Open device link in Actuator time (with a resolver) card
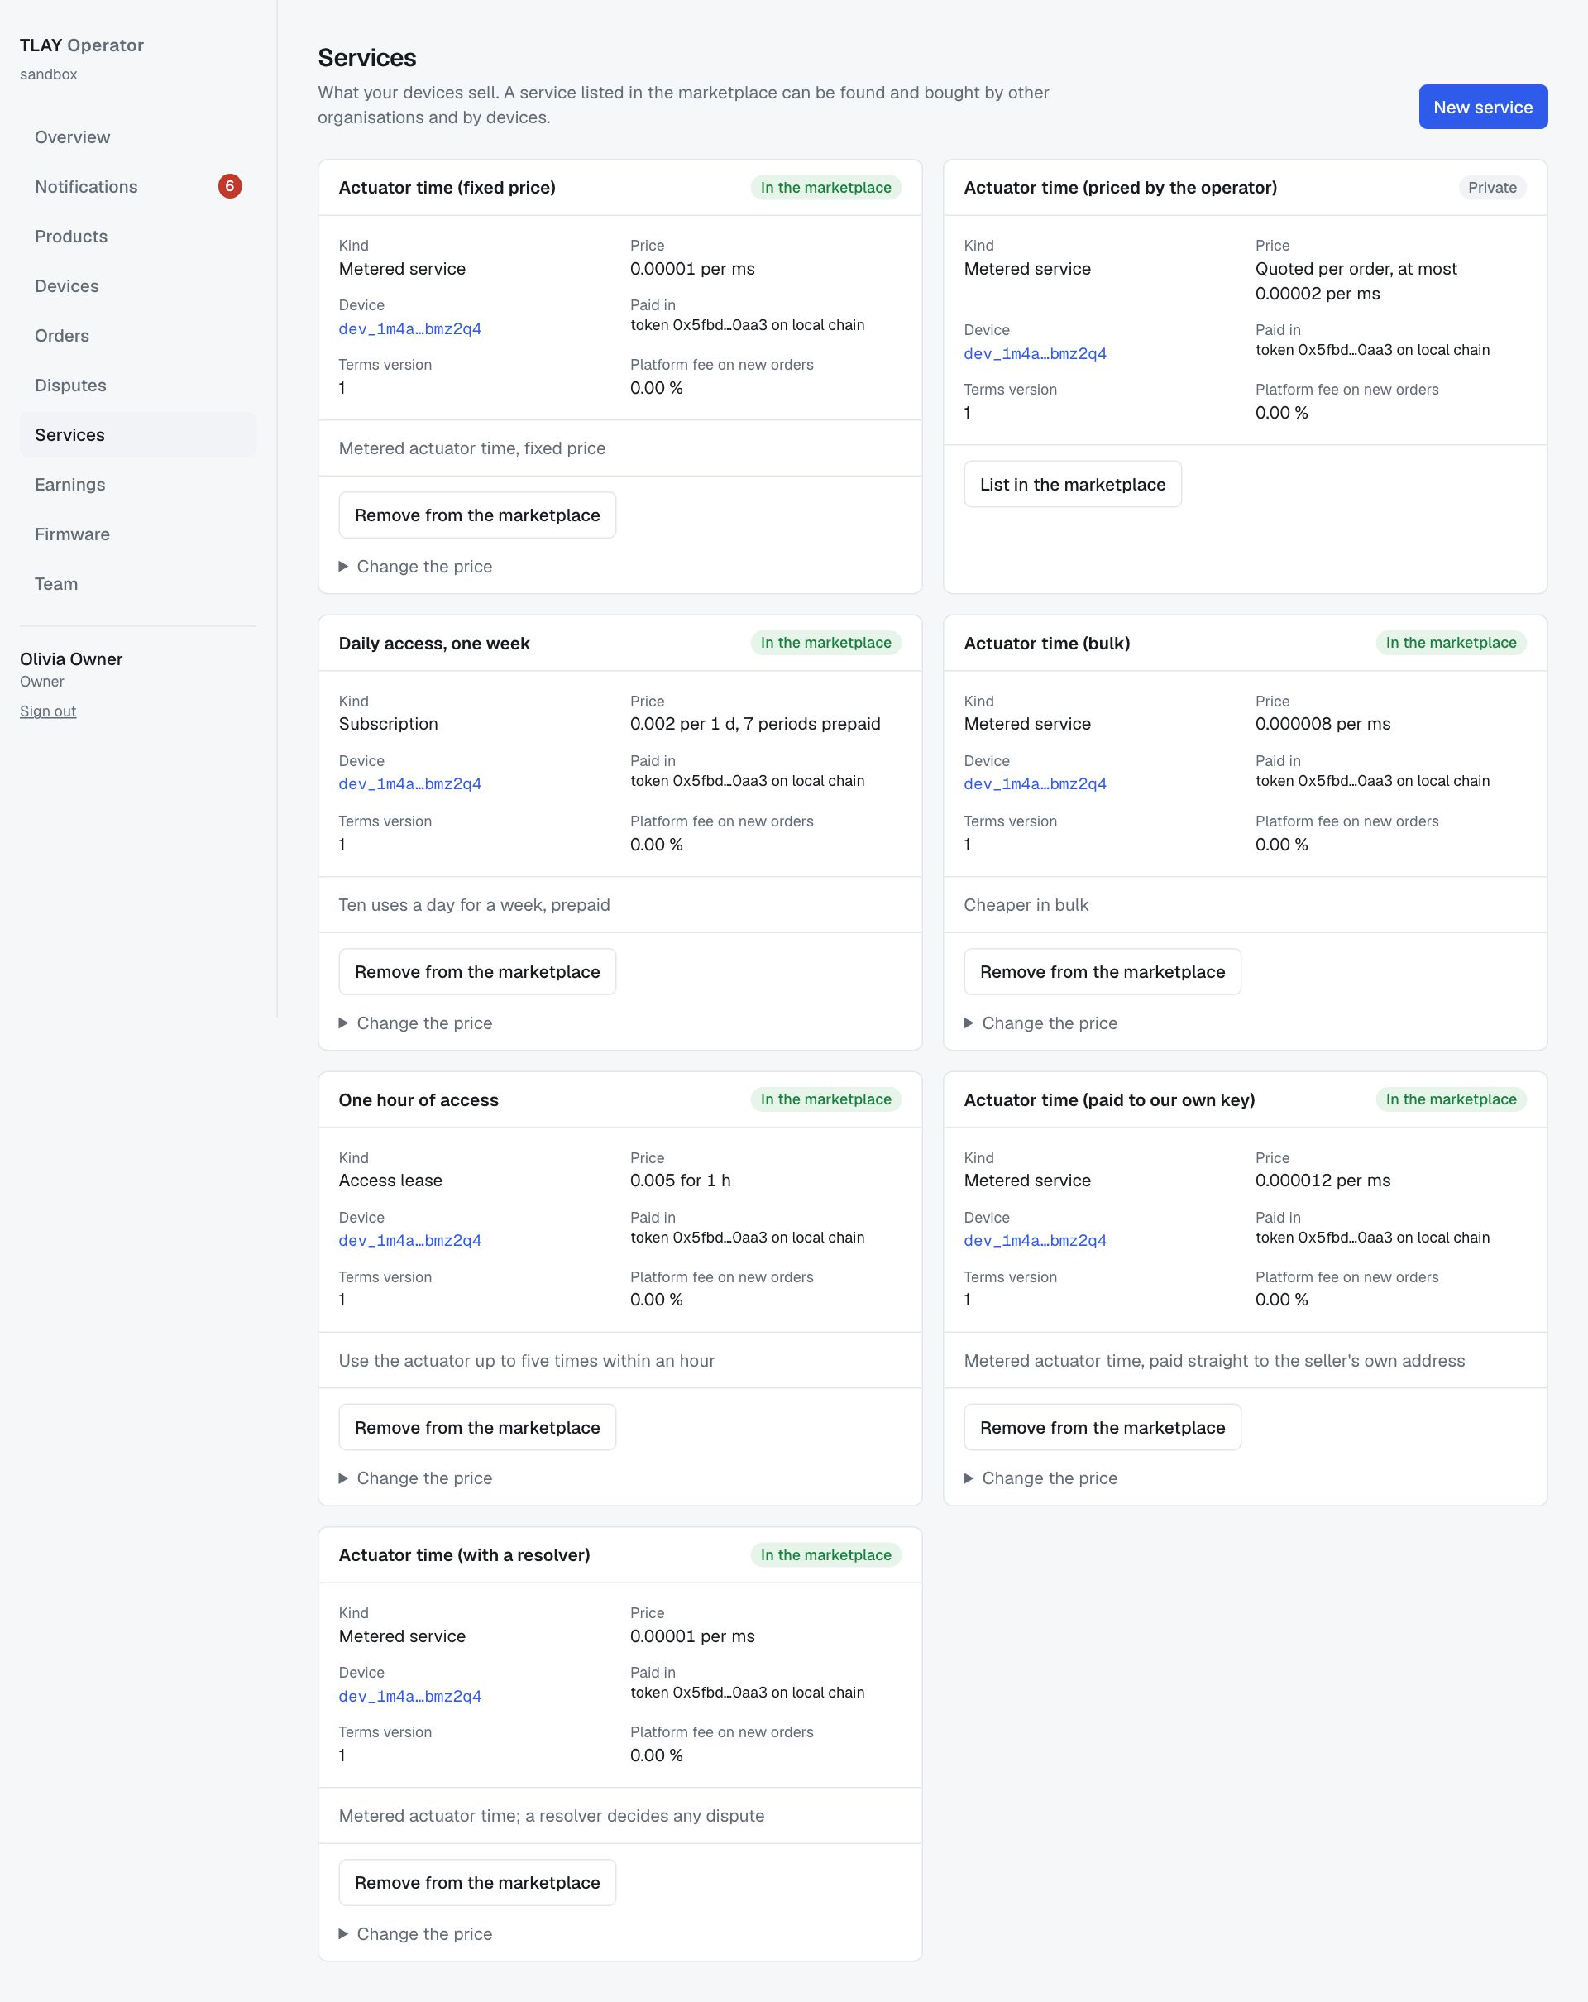1588x2002 pixels. coord(410,1697)
